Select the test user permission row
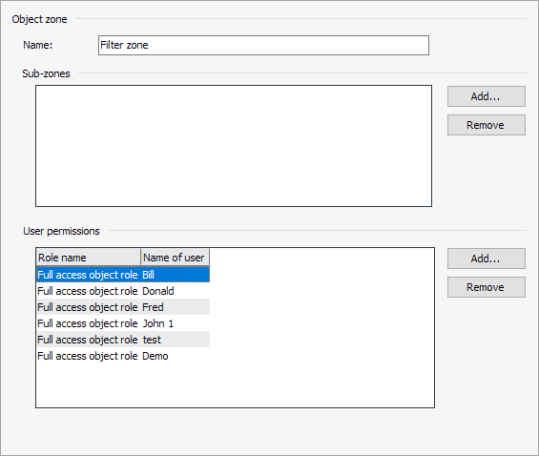 [x=123, y=340]
